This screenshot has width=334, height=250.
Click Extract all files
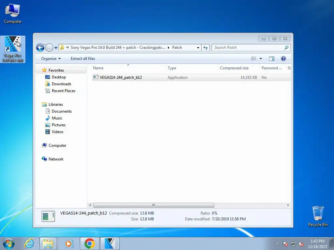(x=83, y=59)
